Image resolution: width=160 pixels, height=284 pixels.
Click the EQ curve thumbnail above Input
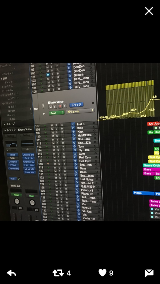click(11, 144)
